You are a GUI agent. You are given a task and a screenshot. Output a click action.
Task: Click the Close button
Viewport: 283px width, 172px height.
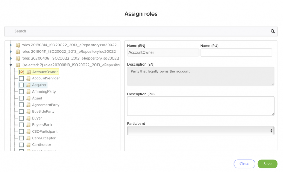pos(244,164)
